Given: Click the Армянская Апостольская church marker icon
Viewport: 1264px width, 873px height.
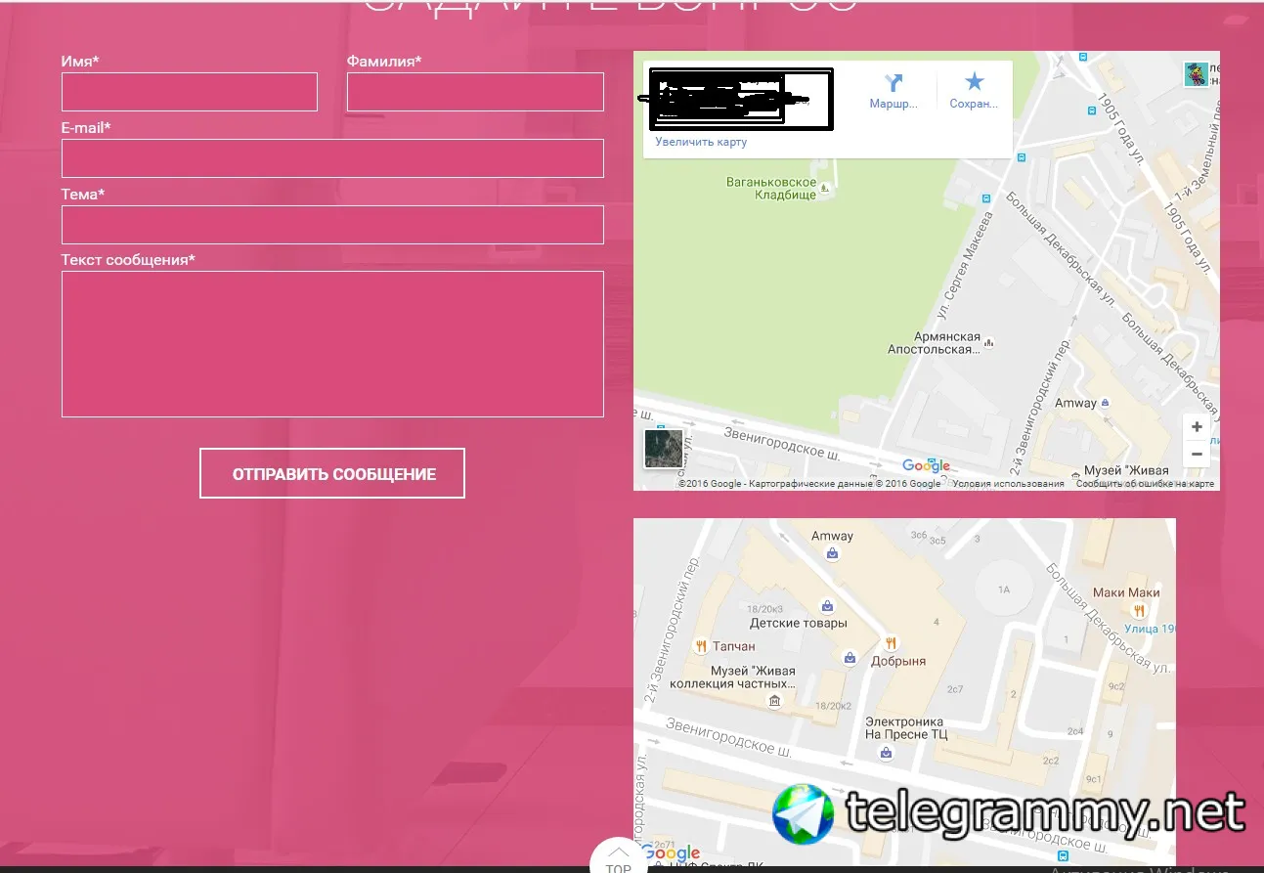Looking at the screenshot, I should pos(989,343).
